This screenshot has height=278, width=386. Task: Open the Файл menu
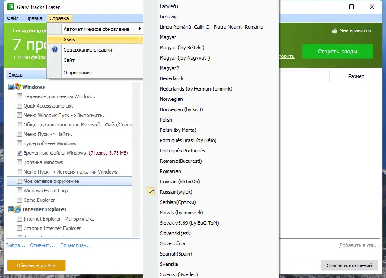[13, 18]
